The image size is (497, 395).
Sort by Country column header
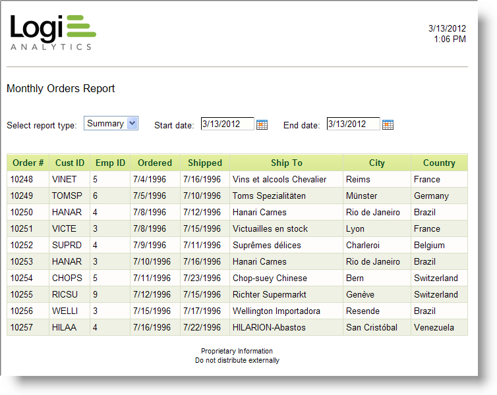click(439, 163)
